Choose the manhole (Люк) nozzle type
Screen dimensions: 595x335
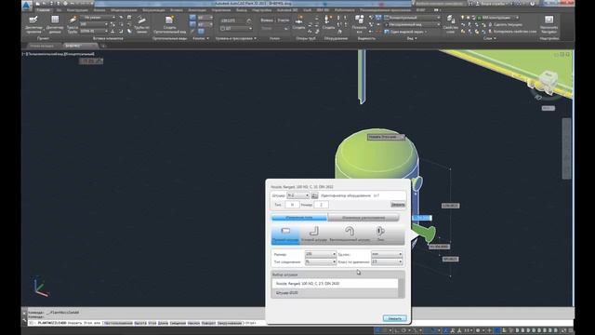380,234
